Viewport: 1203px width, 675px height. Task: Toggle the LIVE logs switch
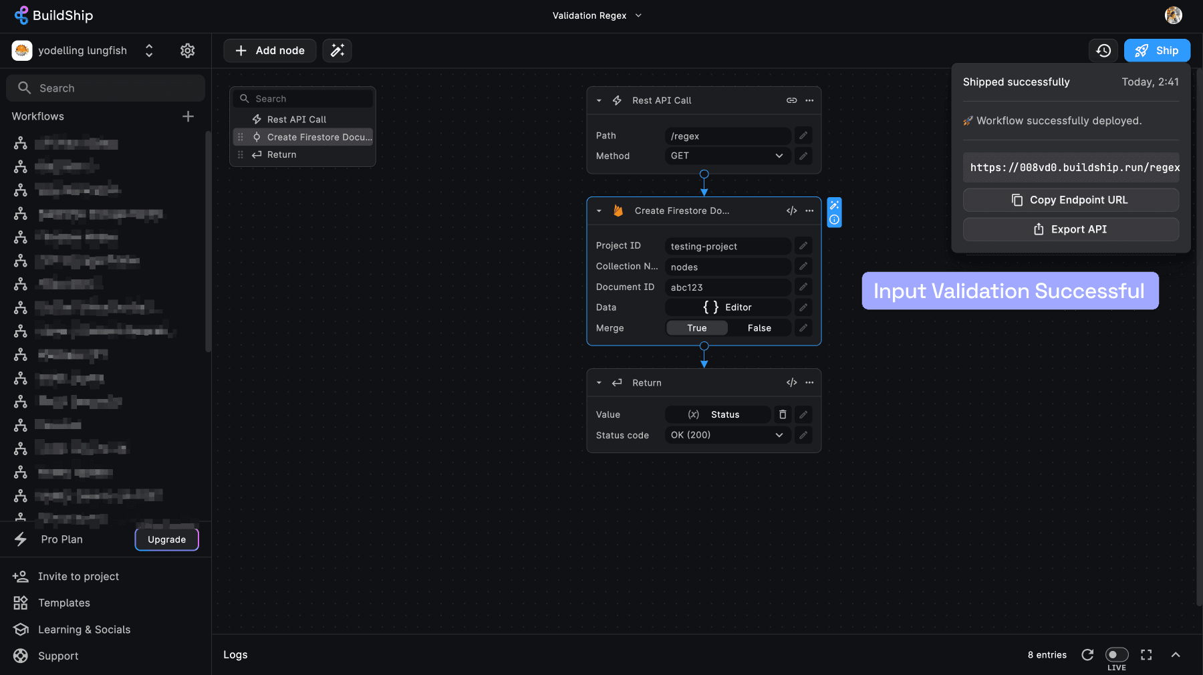1116,655
